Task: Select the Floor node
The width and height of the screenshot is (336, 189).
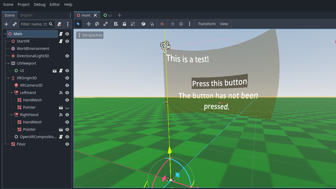Action: pos(21,144)
